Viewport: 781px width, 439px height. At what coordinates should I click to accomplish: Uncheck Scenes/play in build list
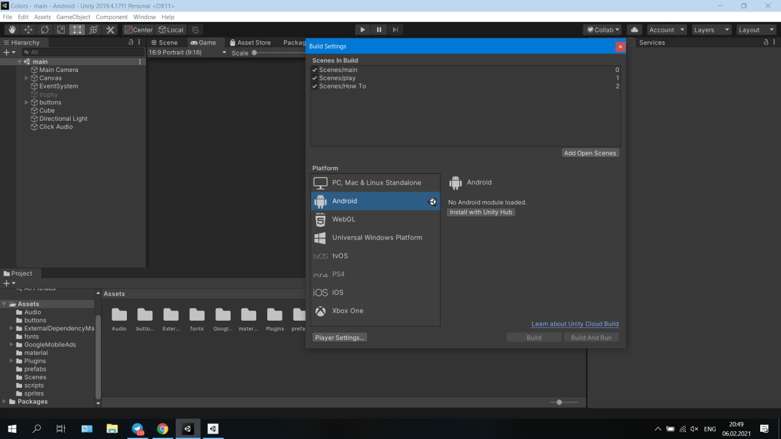click(x=315, y=78)
